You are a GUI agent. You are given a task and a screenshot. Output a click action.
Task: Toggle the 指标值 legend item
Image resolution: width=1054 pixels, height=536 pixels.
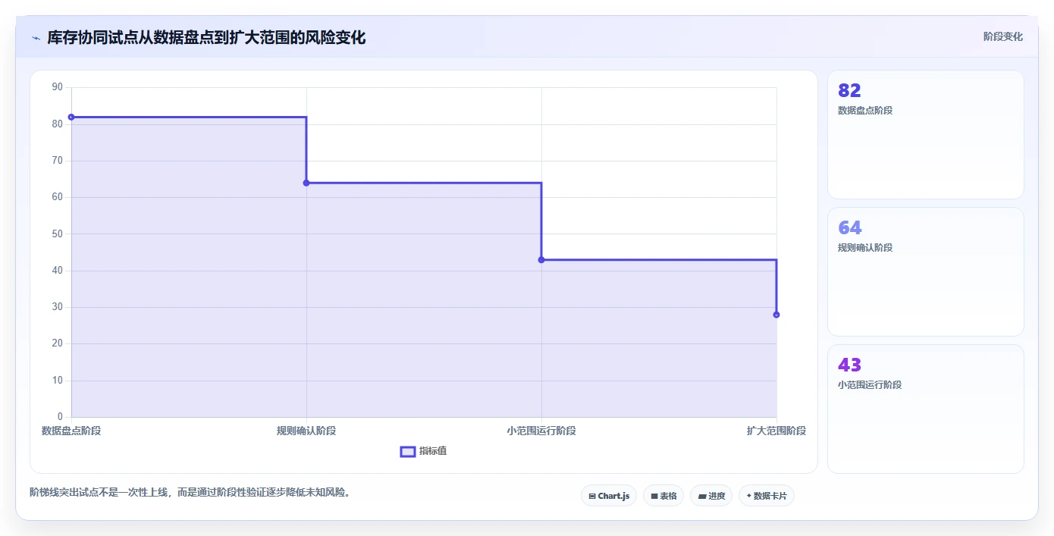tap(423, 451)
